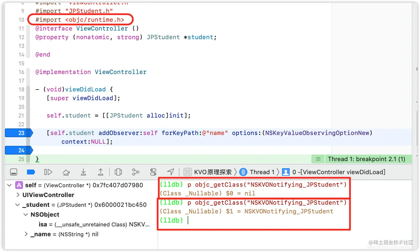Select the isa variable row
The height and width of the screenshot is (252, 420).
point(94,224)
